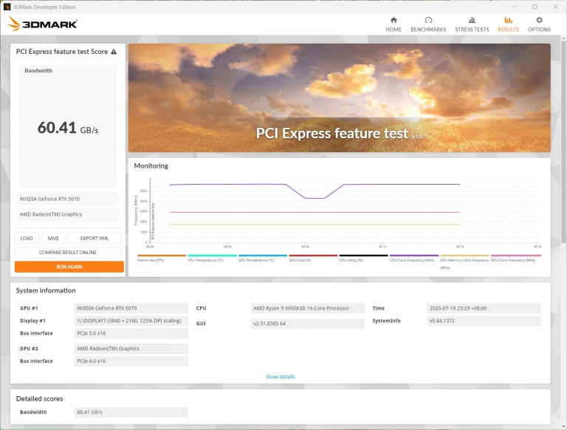Click COMPARE RESULT ONLINE button
567x430 pixels.
coord(68,252)
